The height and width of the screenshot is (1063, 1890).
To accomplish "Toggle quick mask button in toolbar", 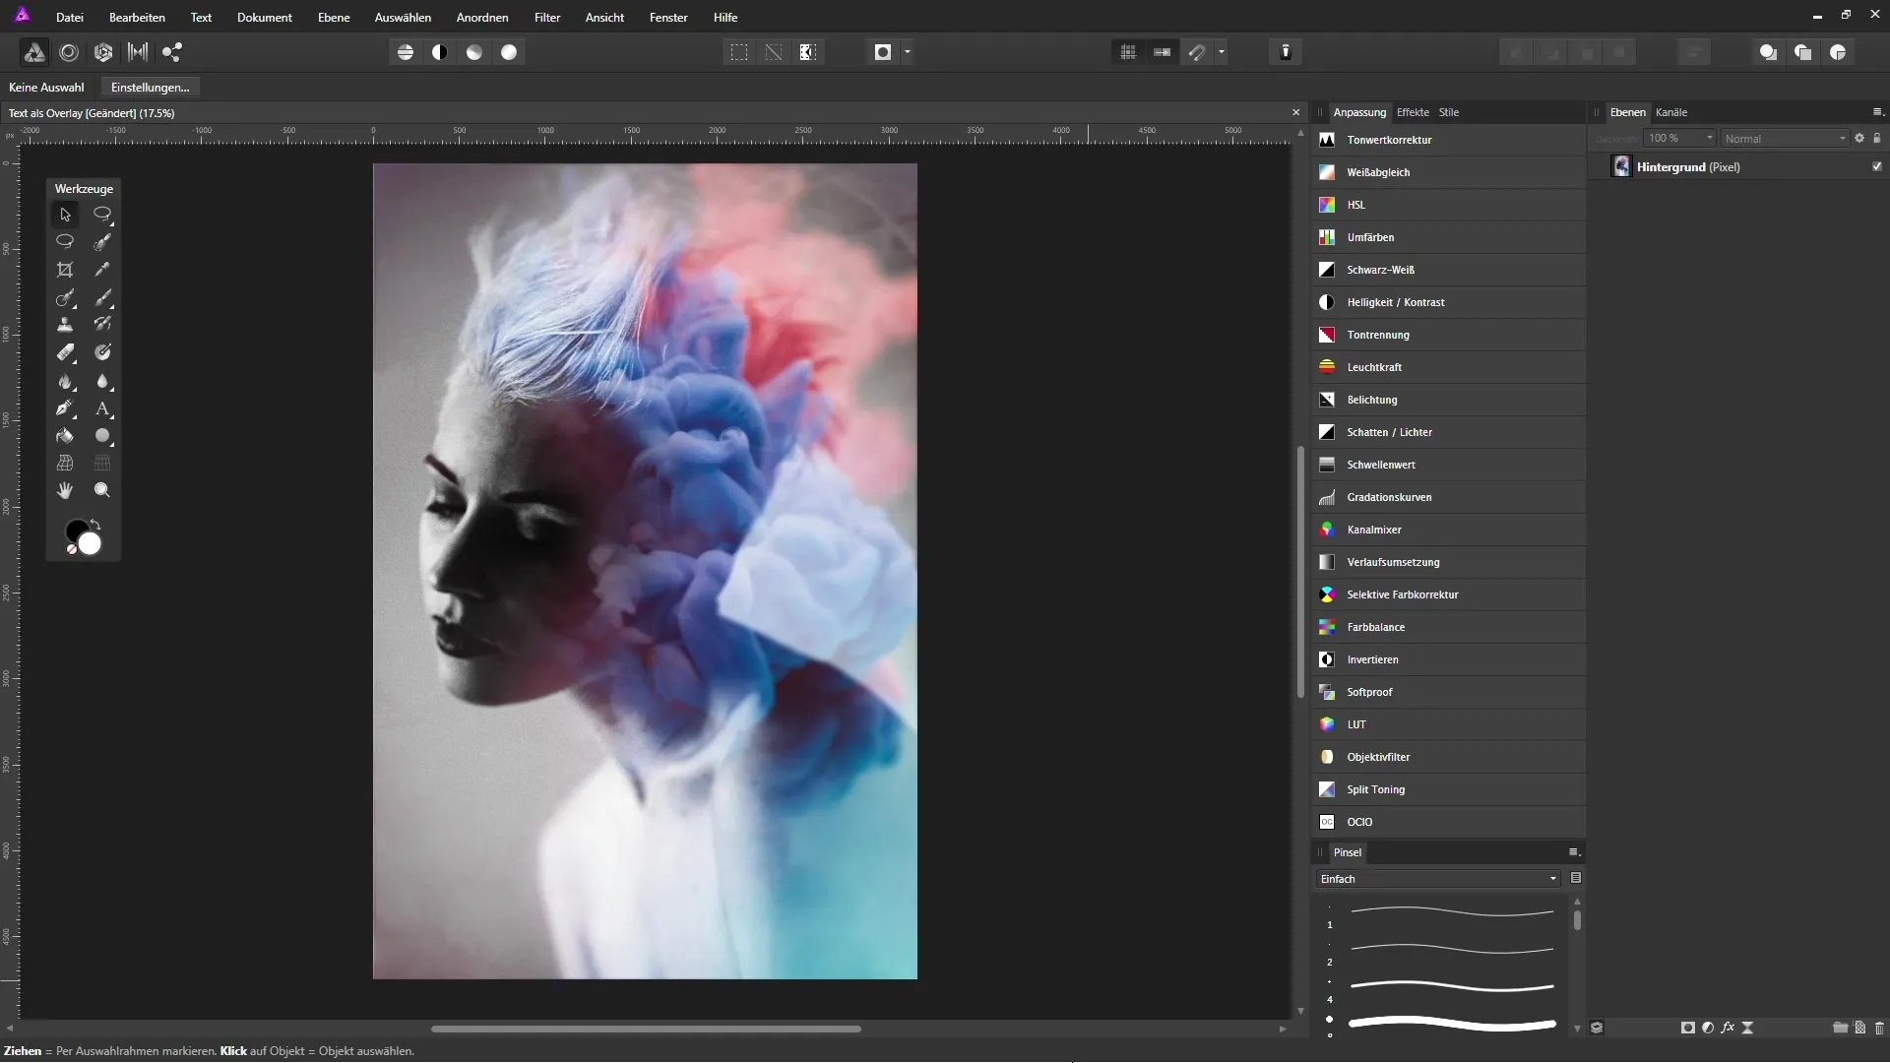I will [x=883, y=52].
